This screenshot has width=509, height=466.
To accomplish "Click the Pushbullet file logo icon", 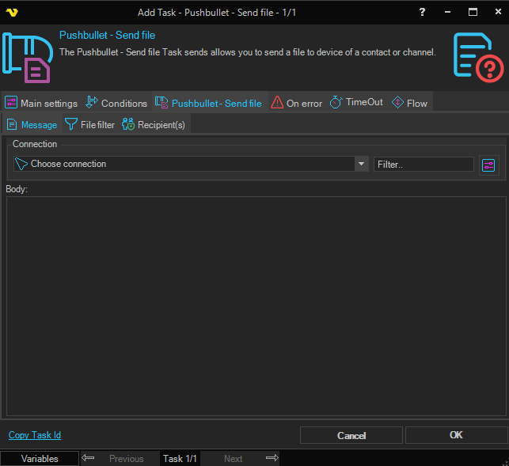I will point(26,57).
